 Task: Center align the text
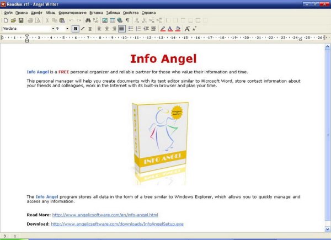107,29
